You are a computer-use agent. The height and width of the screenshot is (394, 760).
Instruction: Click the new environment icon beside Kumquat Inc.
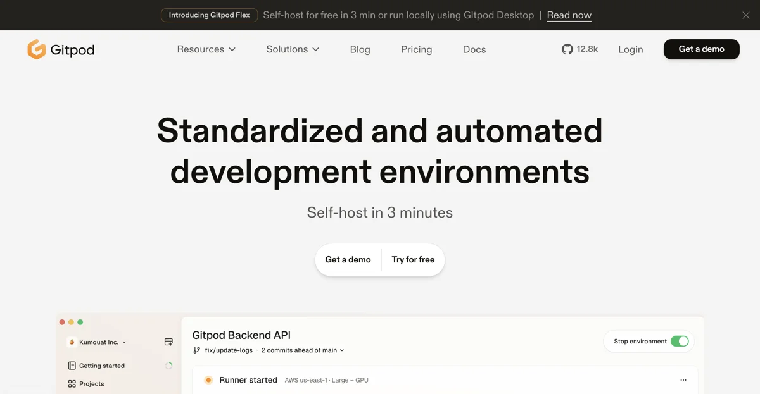[168, 342]
